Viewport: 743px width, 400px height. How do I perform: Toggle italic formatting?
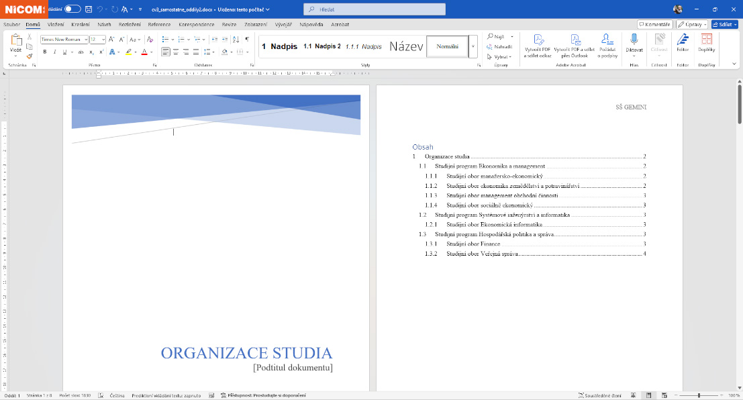(54, 52)
